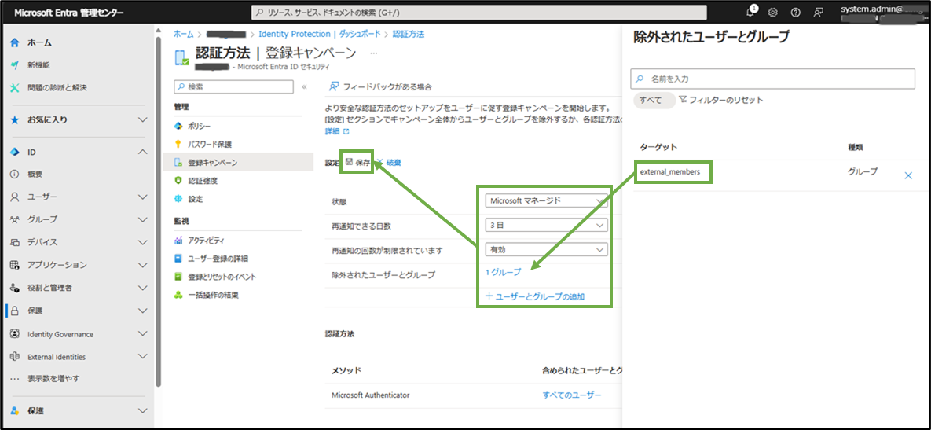
Task: Collapse the blade menu with double chevron
Action: coord(305,86)
